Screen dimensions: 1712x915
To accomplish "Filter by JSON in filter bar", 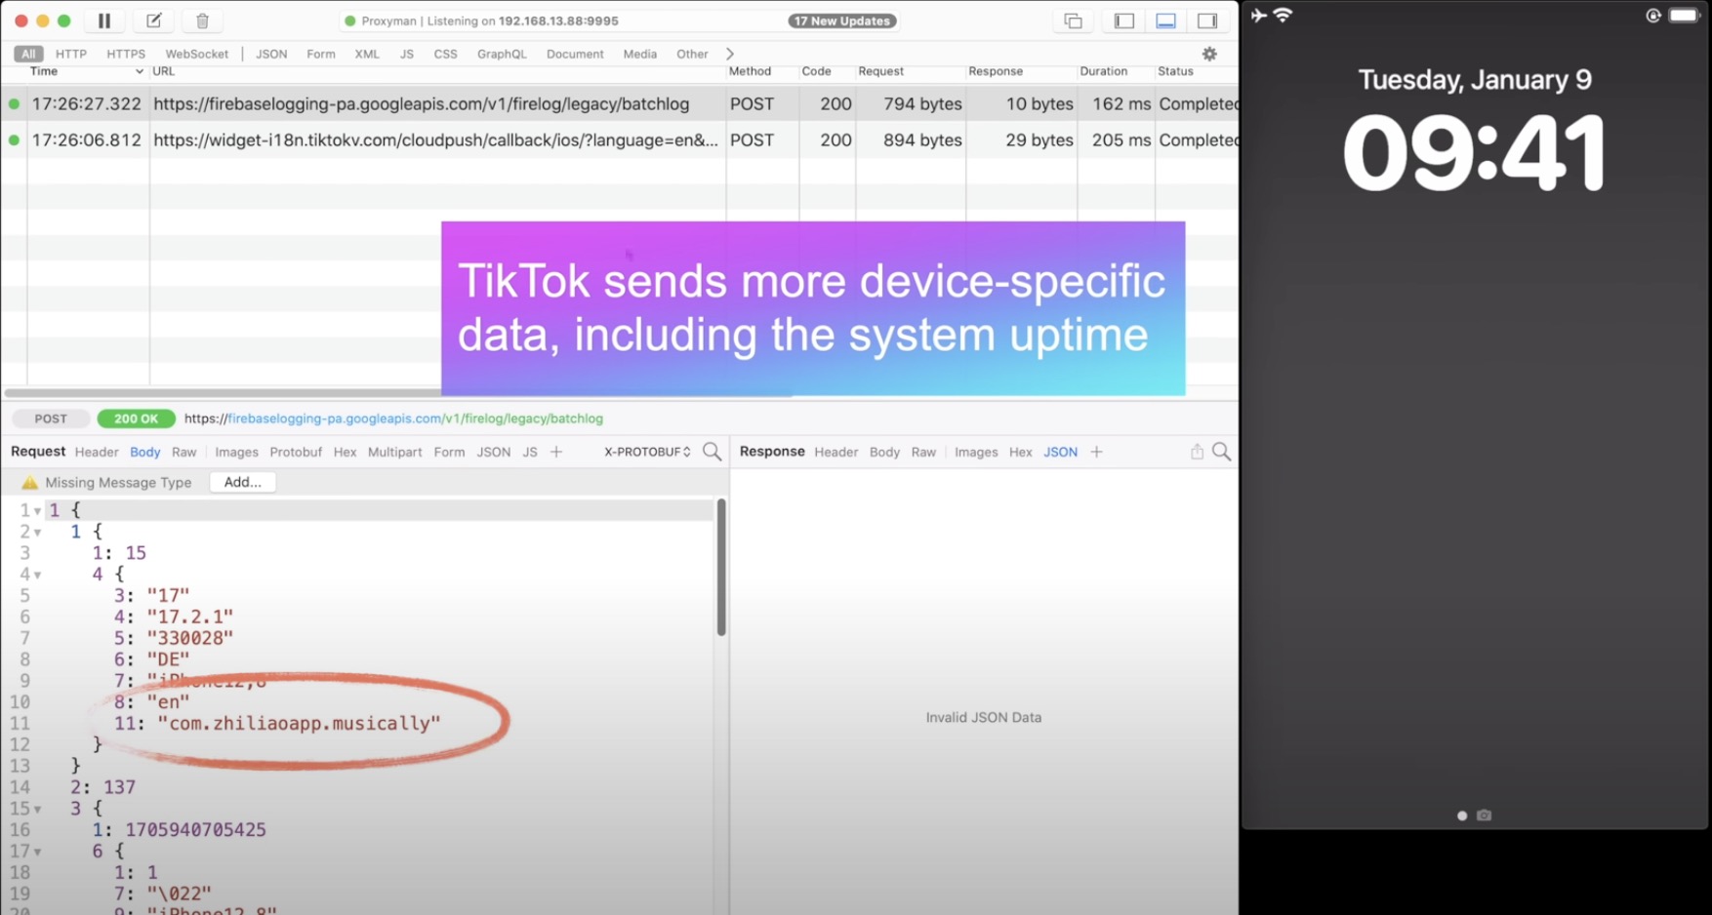I will [271, 54].
